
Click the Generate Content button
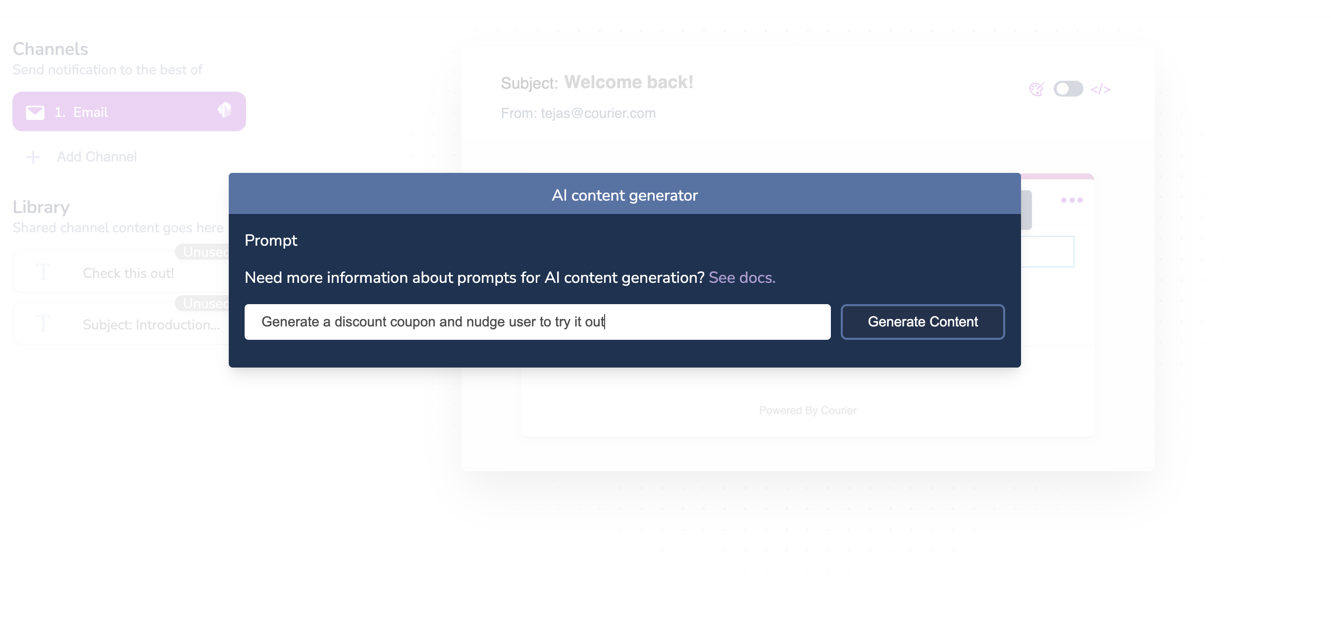coord(922,321)
